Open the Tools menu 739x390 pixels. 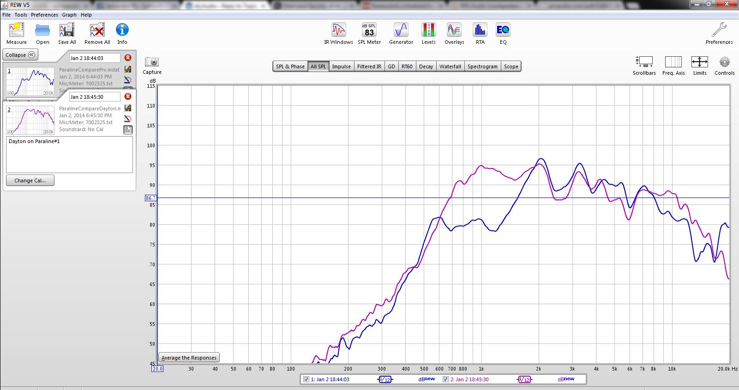pos(21,15)
